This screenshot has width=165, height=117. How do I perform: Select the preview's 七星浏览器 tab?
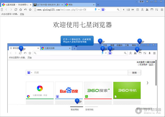coord(56,48)
